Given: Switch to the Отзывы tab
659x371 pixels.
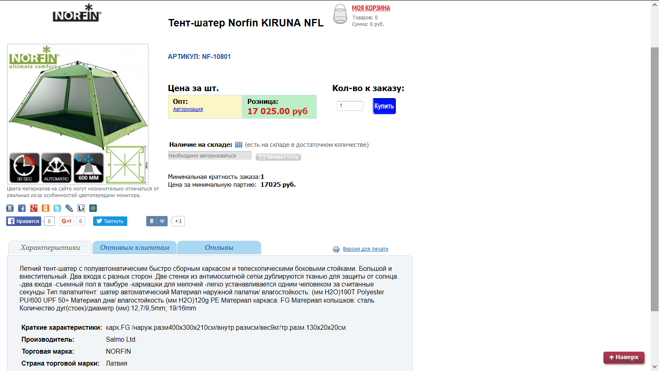Looking at the screenshot, I should 219,248.
